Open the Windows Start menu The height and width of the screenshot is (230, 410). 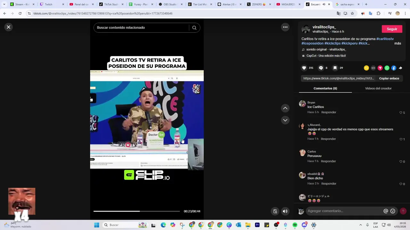(96, 225)
